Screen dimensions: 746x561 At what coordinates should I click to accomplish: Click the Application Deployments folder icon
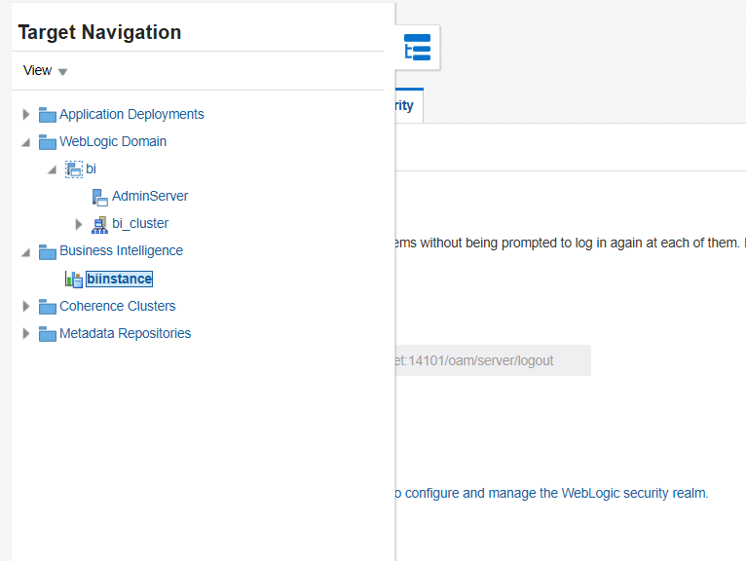(x=48, y=115)
